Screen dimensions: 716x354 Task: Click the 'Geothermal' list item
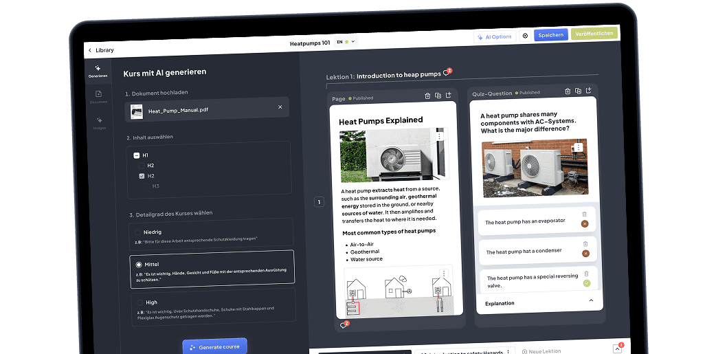(x=365, y=252)
